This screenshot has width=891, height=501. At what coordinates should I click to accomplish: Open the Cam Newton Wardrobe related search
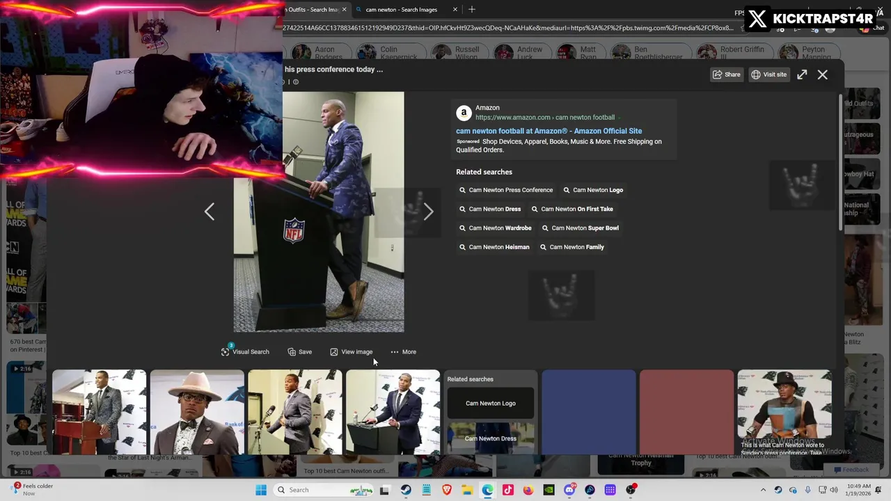tap(495, 228)
